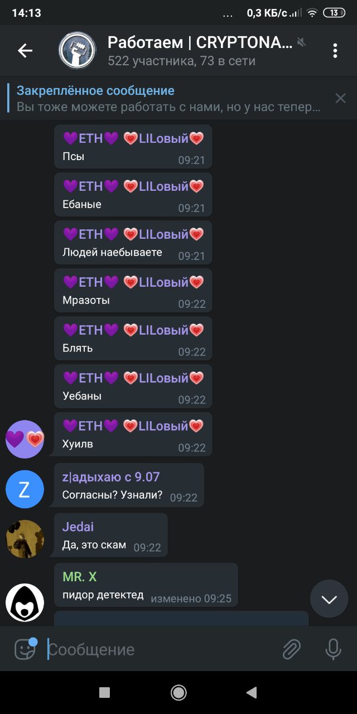Open MR. X hooded avatar

(25, 602)
